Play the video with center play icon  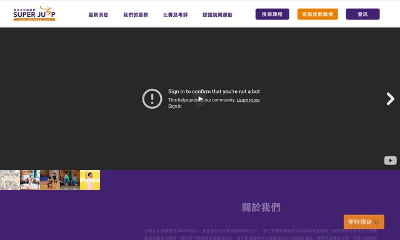[x=201, y=99]
